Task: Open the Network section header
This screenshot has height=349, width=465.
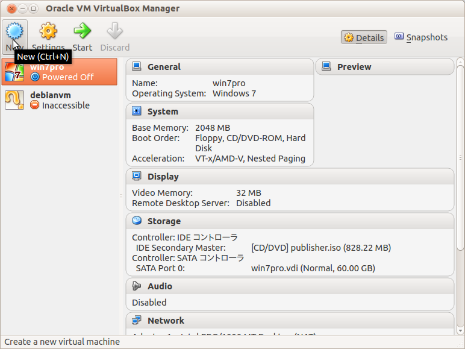Action: coord(290,321)
